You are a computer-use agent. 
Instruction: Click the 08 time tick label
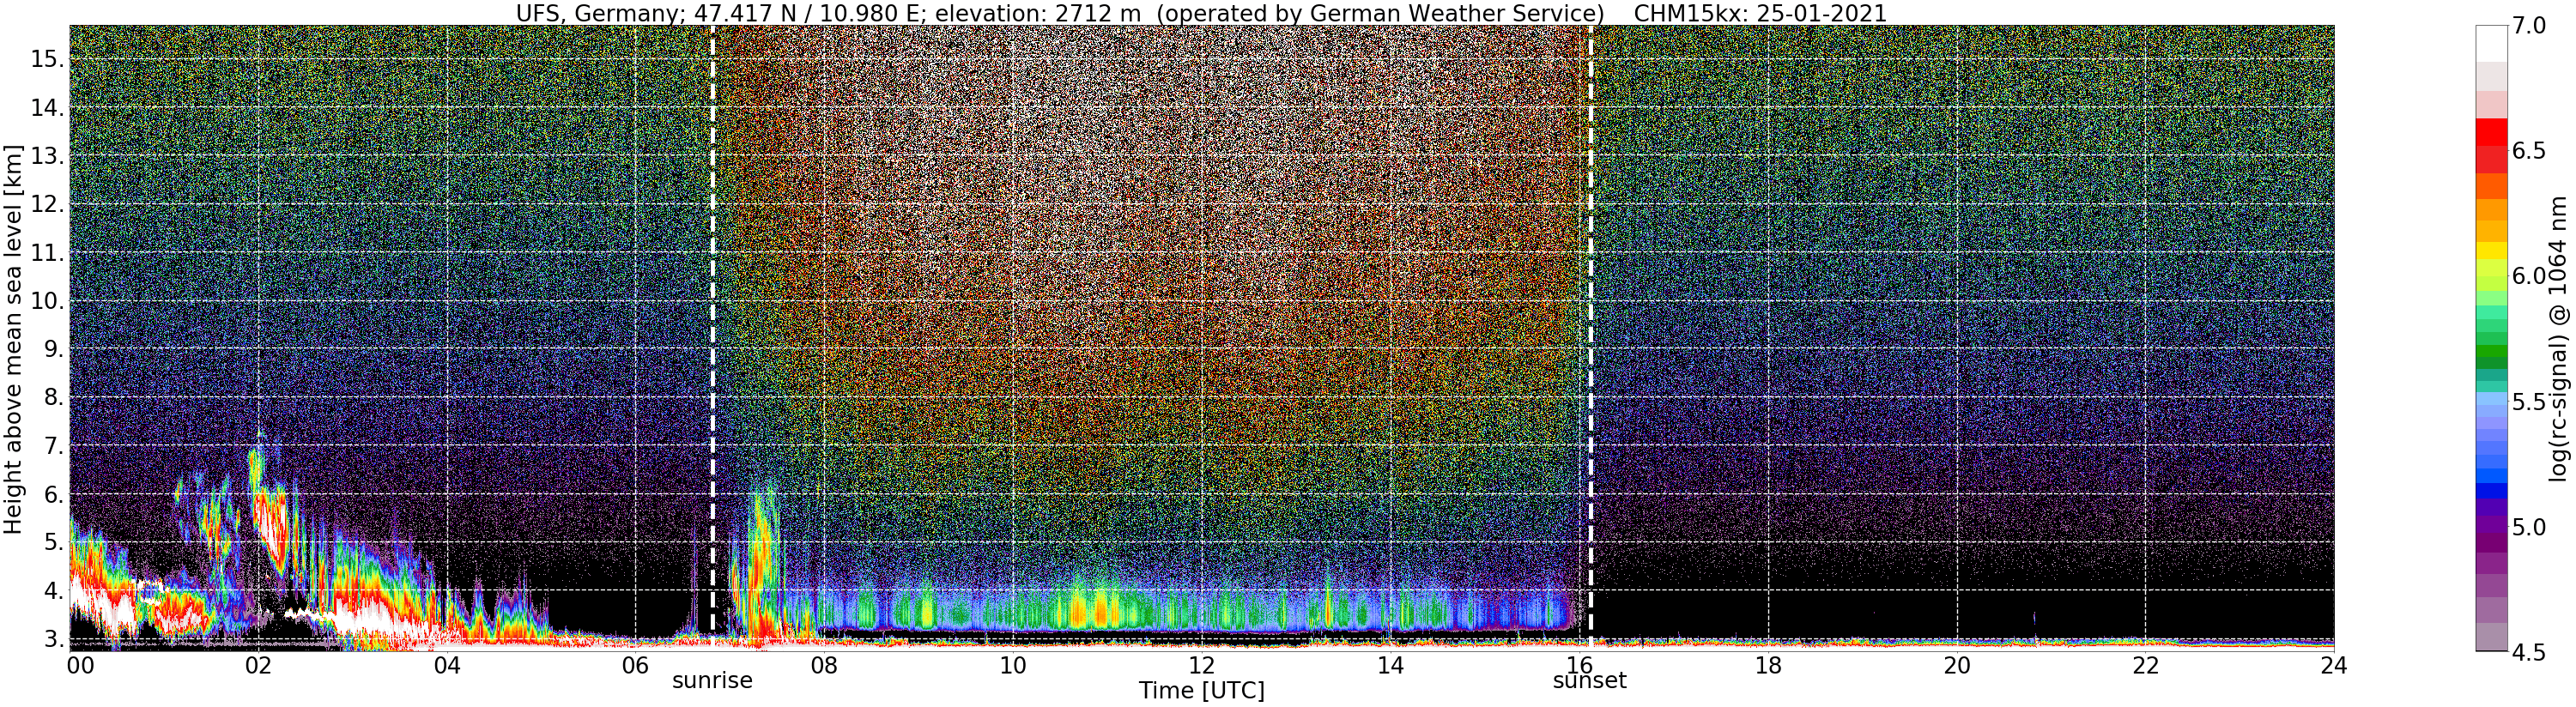click(824, 666)
